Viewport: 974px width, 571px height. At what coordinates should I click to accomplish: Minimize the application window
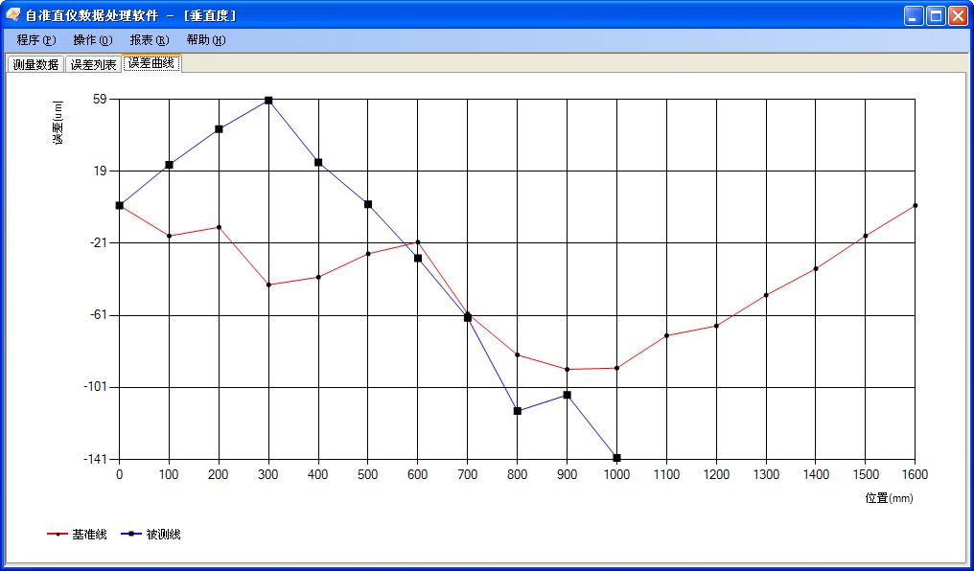point(914,15)
